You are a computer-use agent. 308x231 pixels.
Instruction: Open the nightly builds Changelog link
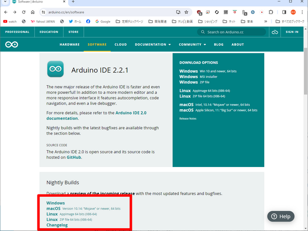coord(57,225)
